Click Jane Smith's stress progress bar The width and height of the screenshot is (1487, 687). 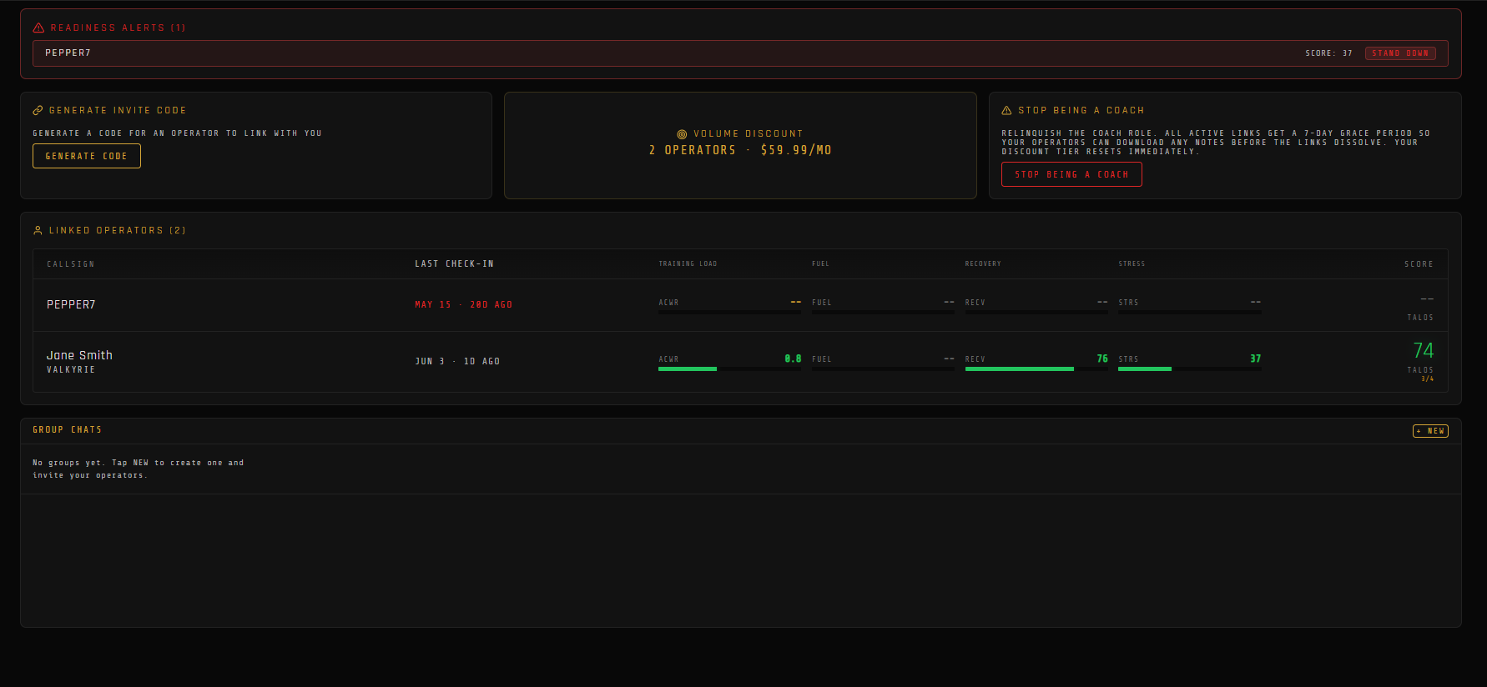click(x=1190, y=369)
